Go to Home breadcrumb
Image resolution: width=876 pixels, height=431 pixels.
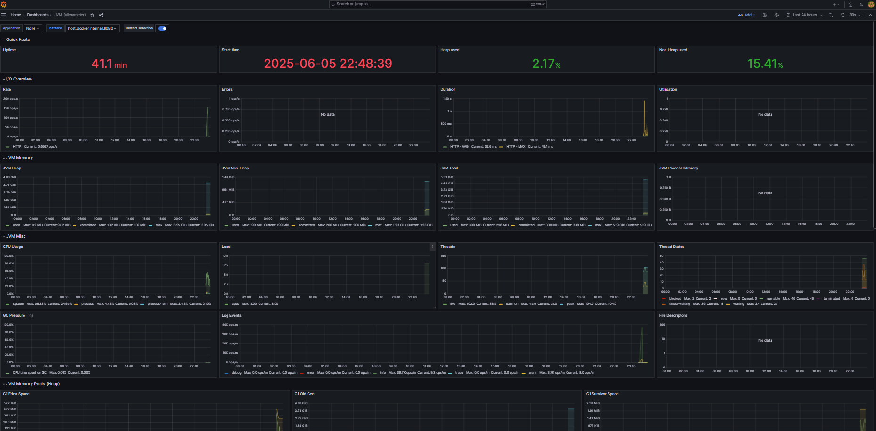[x=16, y=15]
